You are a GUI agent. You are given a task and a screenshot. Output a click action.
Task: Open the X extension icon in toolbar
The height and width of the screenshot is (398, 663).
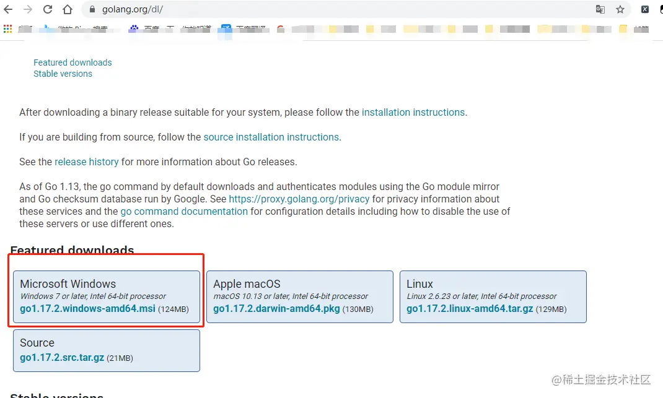click(x=645, y=9)
